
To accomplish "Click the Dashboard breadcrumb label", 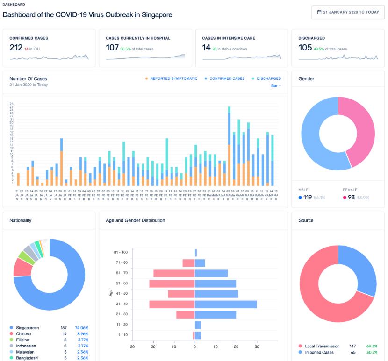I will (x=14, y=5).
